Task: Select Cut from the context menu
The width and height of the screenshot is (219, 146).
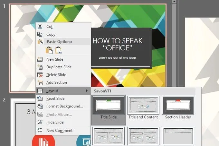Action: pos(63,26)
